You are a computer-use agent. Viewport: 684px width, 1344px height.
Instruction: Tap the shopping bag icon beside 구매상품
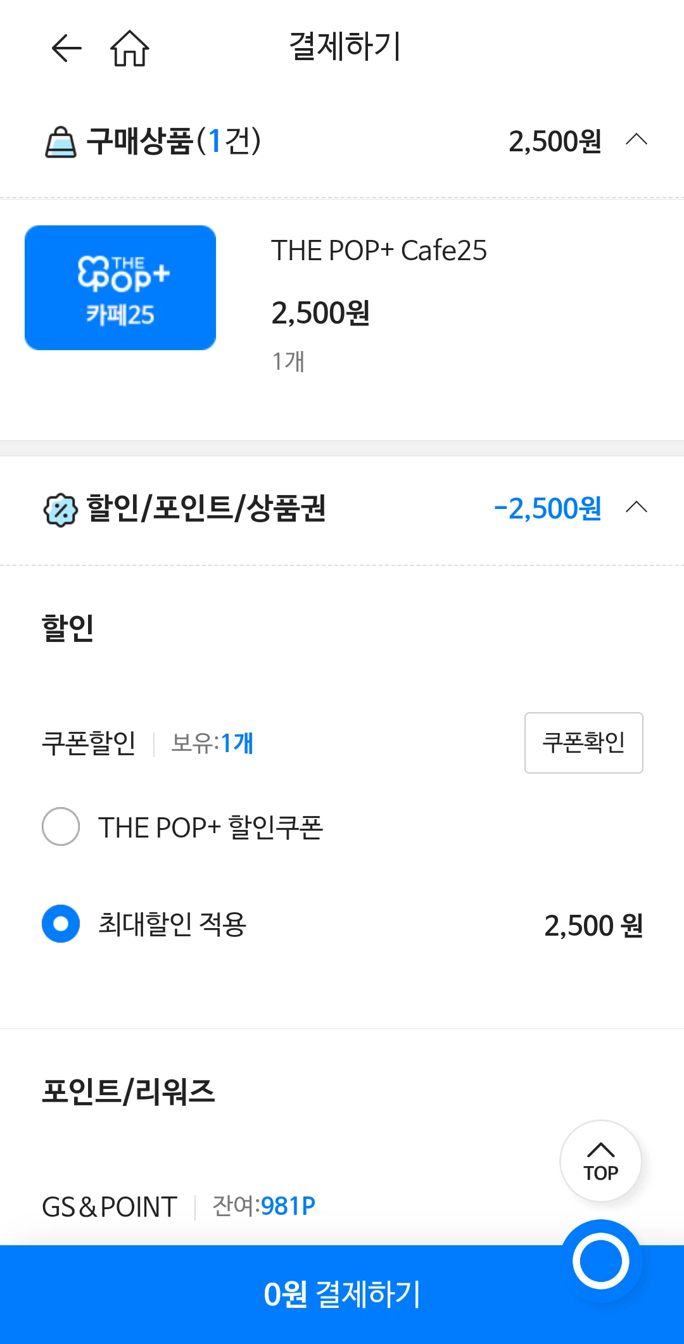61,142
